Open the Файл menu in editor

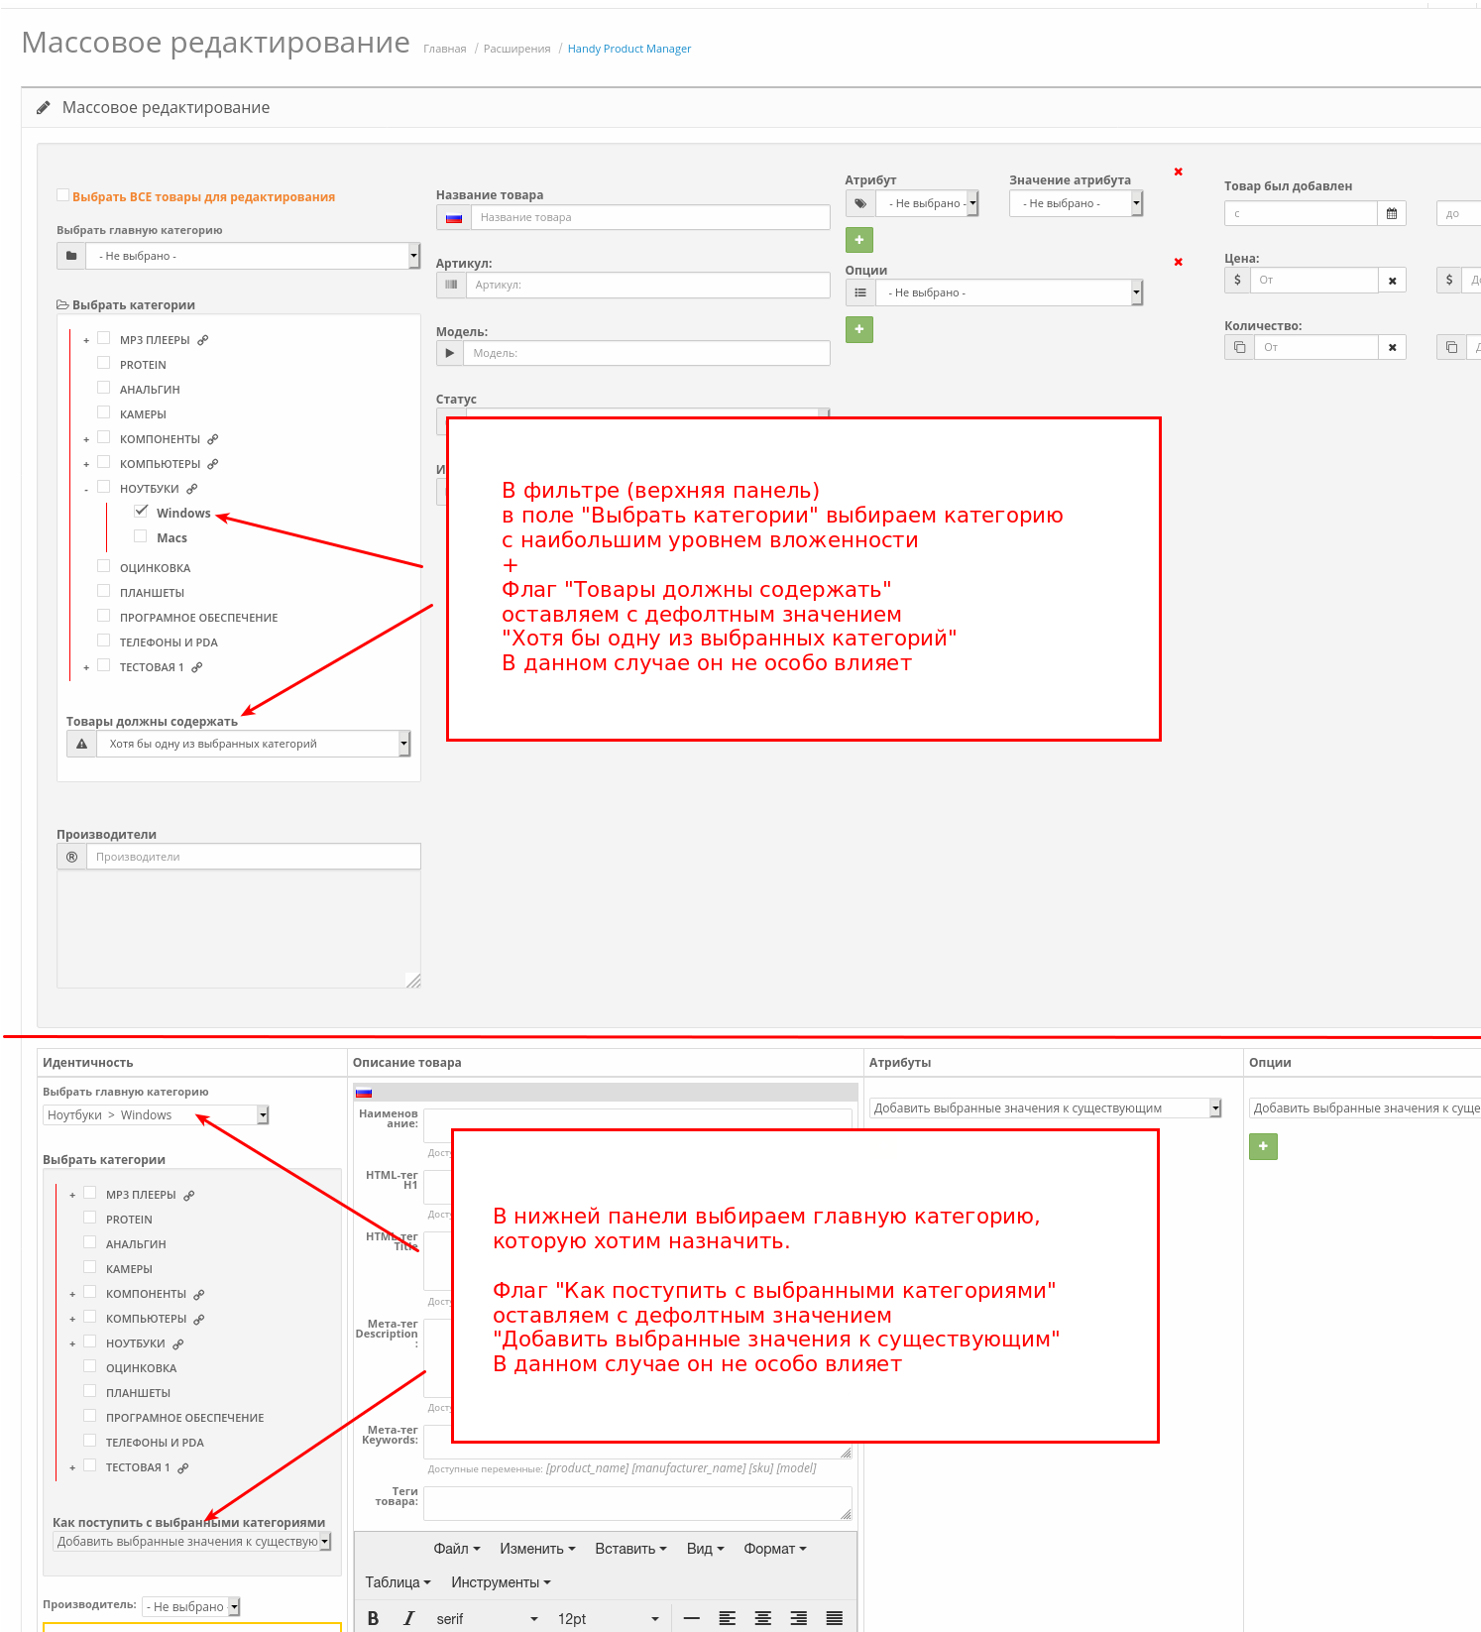[x=456, y=1549]
